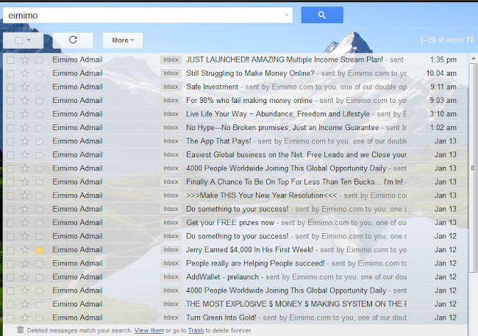The width and height of the screenshot is (478, 336).
Task: Click Inbox label on 'Turn Green Into Gold!'
Action: (x=171, y=318)
